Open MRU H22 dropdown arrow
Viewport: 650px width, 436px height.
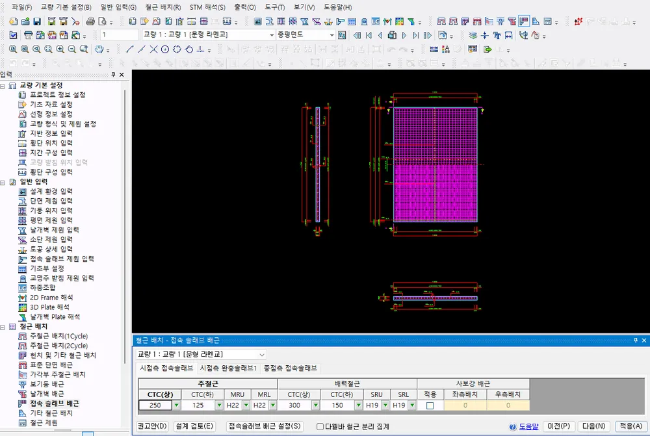(246, 405)
